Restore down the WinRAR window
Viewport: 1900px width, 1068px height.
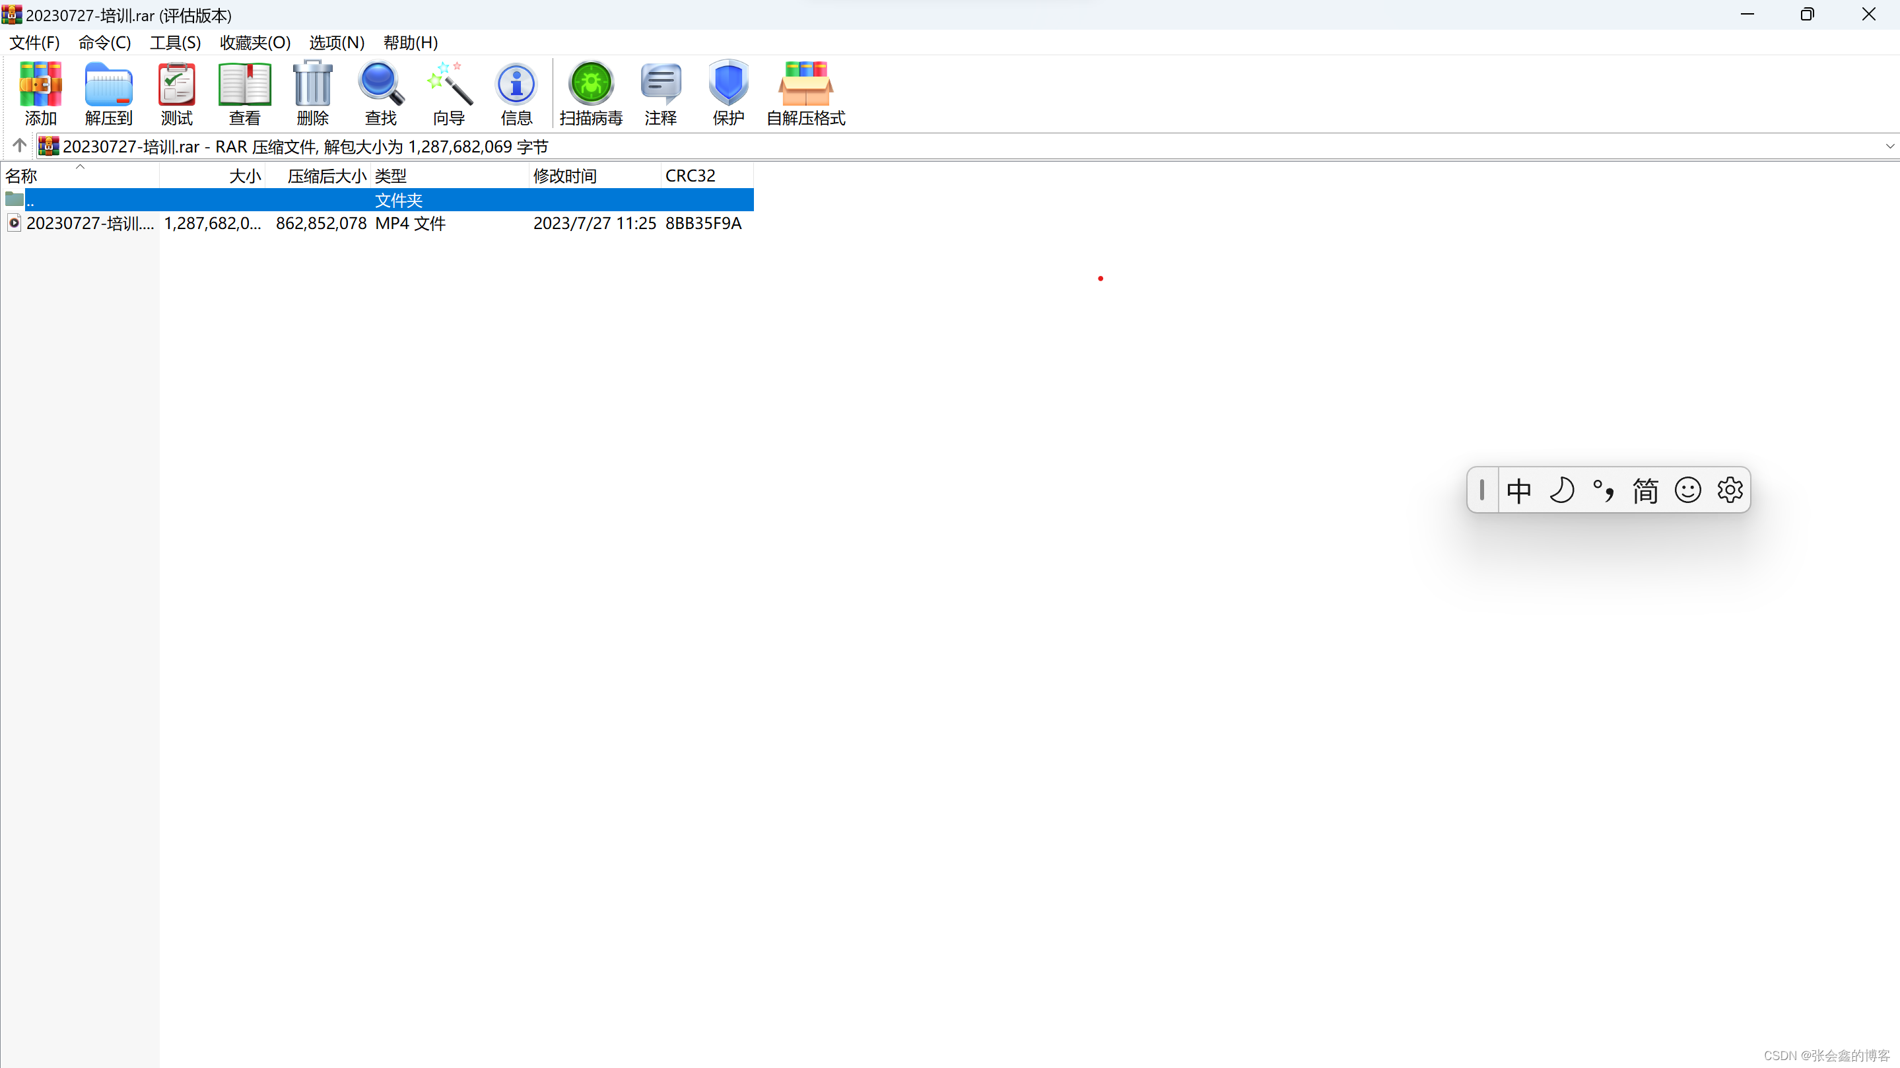(1807, 14)
